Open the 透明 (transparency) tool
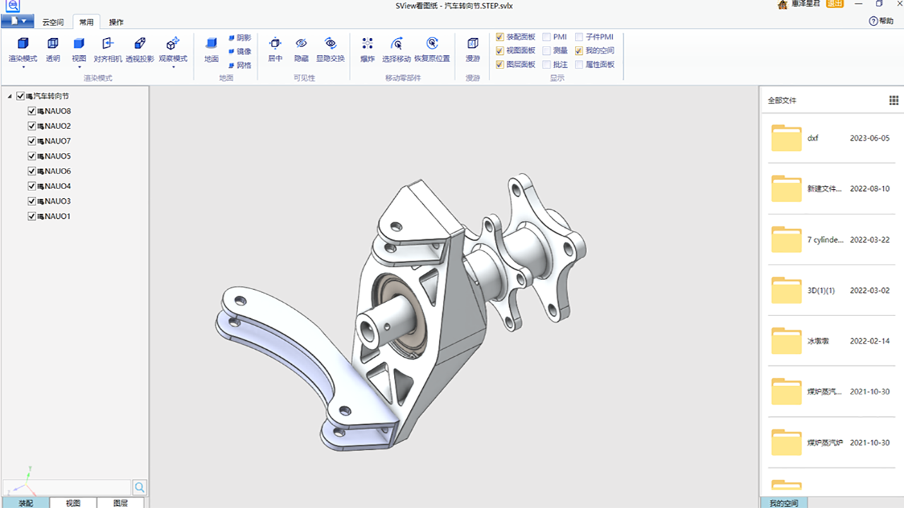The height and width of the screenshot is (508, 904). pos(52,49)
